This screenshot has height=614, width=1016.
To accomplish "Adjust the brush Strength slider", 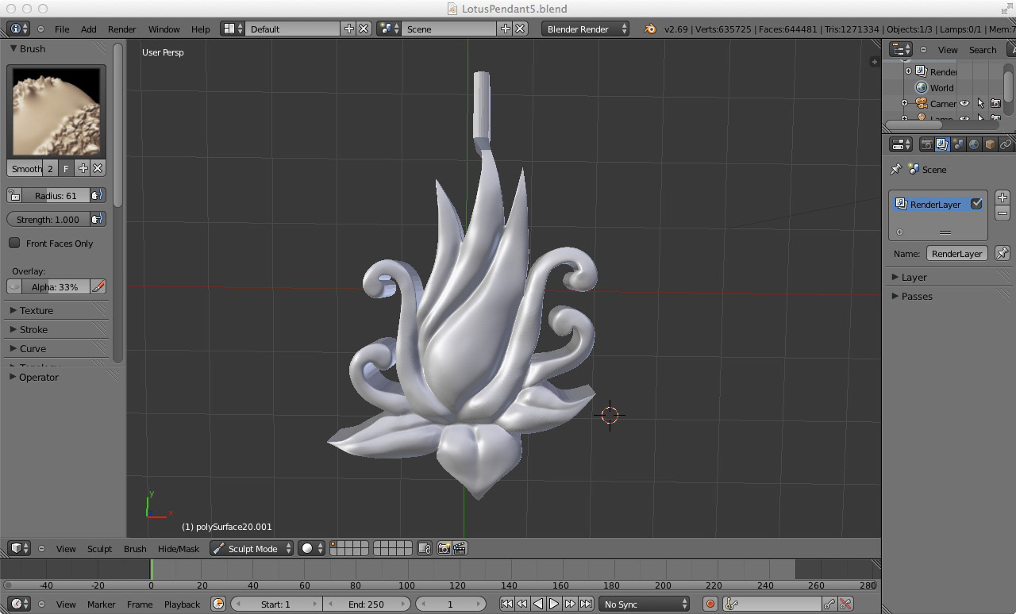I will coord(48,219).
